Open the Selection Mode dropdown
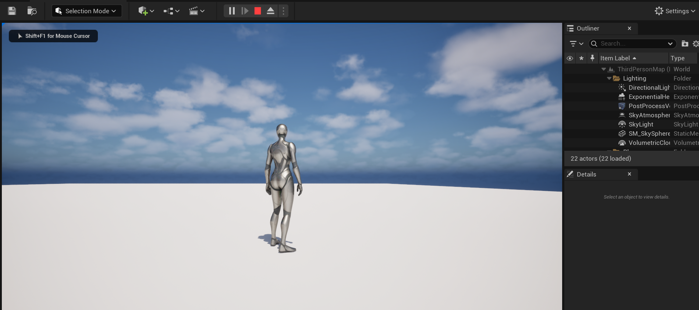Viewport: 699px width, 310px height. pyautogui.click(x=86, y=11)
